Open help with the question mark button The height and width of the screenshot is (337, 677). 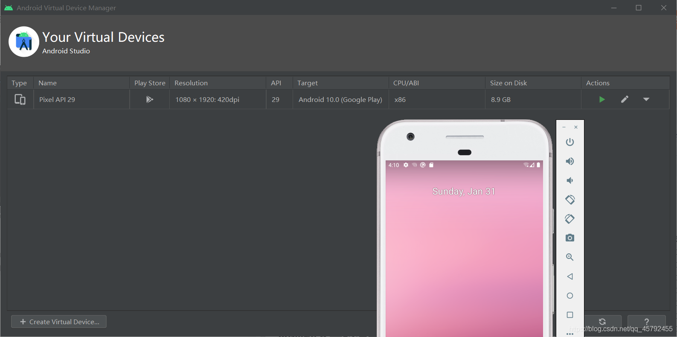click(647, 322)
